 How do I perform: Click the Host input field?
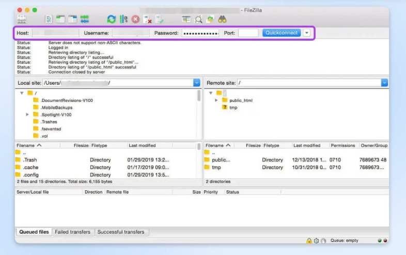tap(55, 33)
